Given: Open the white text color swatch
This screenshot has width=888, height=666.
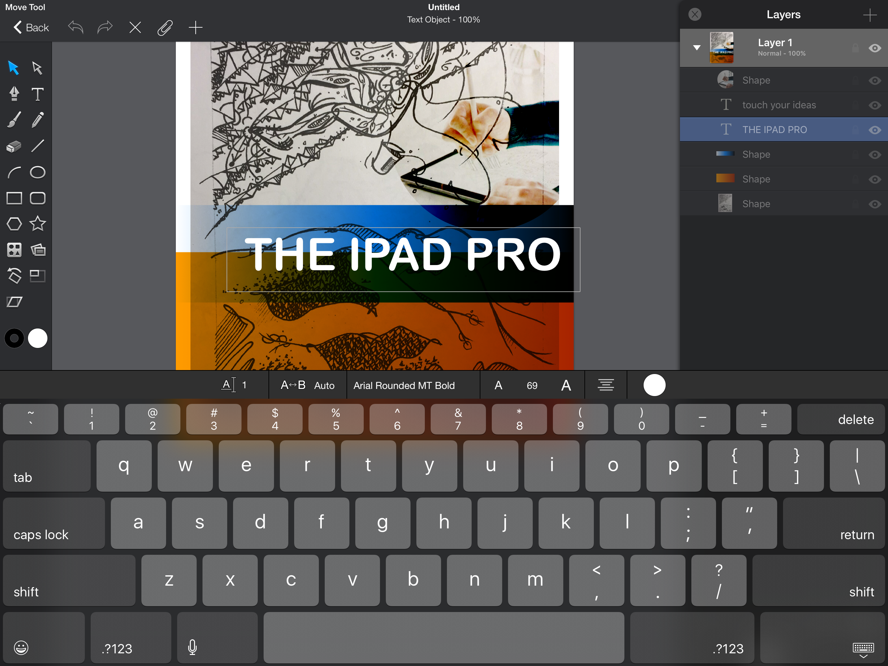Looking at the screenshot, I should (654, 385).
